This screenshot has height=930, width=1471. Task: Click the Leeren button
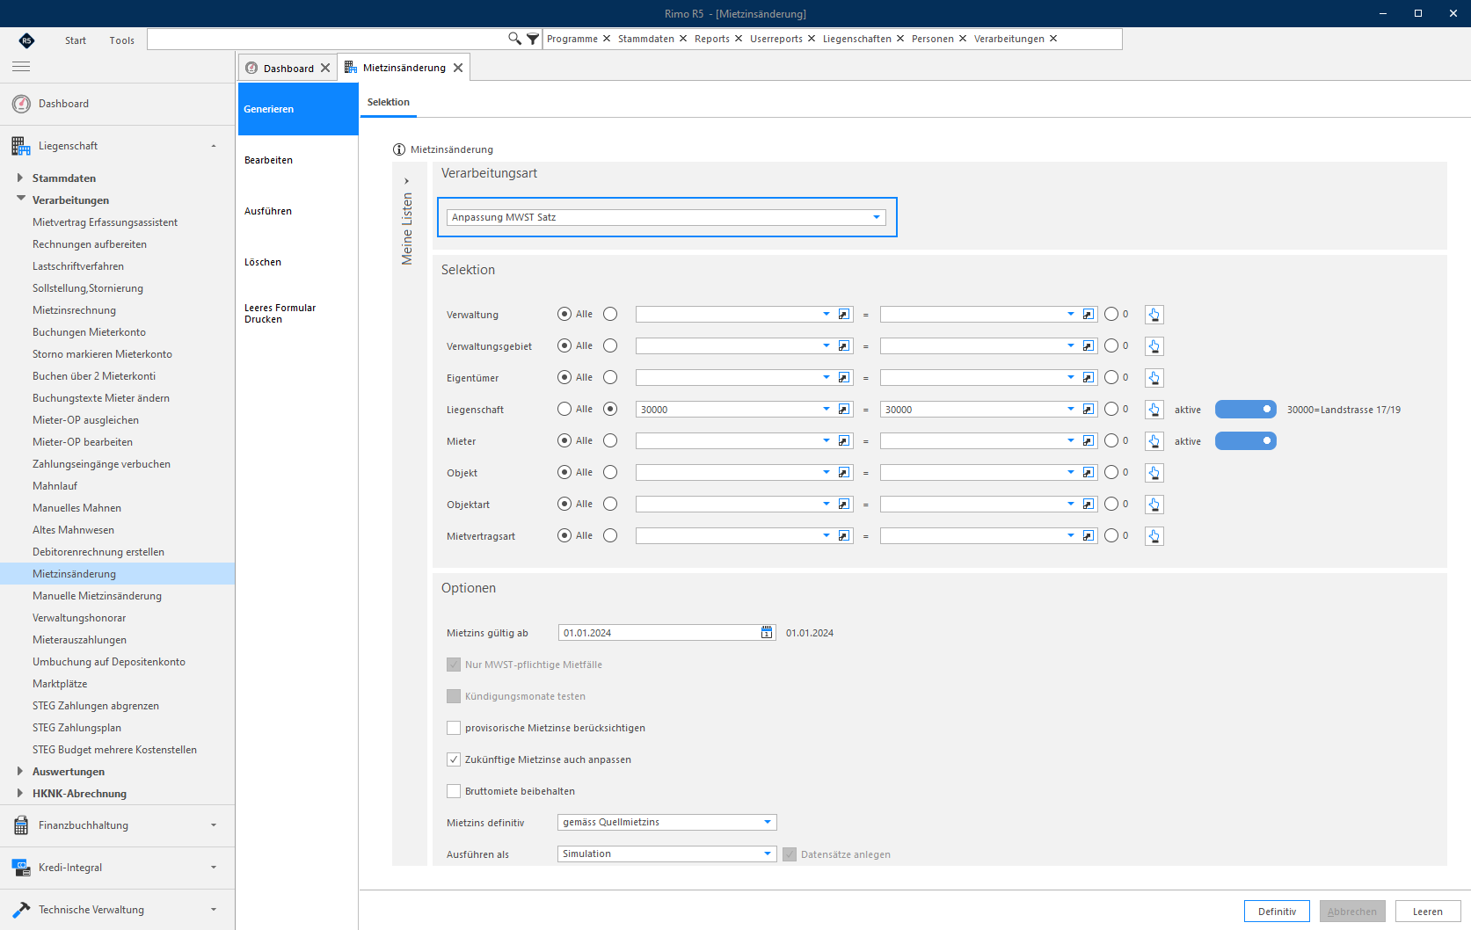click(1428, 912)
